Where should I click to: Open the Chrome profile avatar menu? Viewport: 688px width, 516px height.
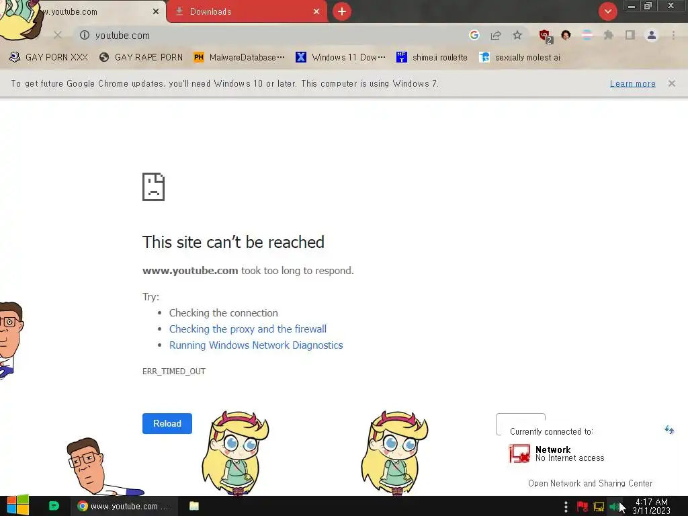(652, 35)
